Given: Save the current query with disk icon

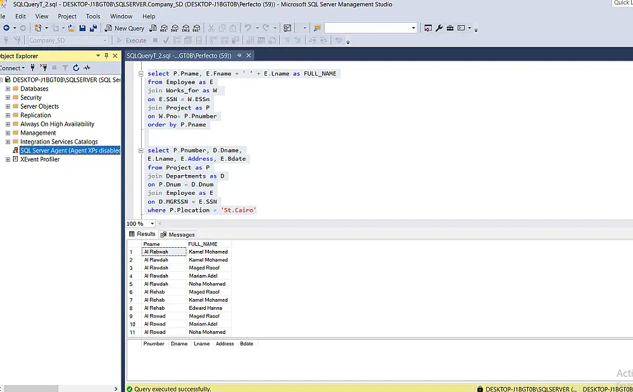Looking at the screenshot, I should [82, 28].
